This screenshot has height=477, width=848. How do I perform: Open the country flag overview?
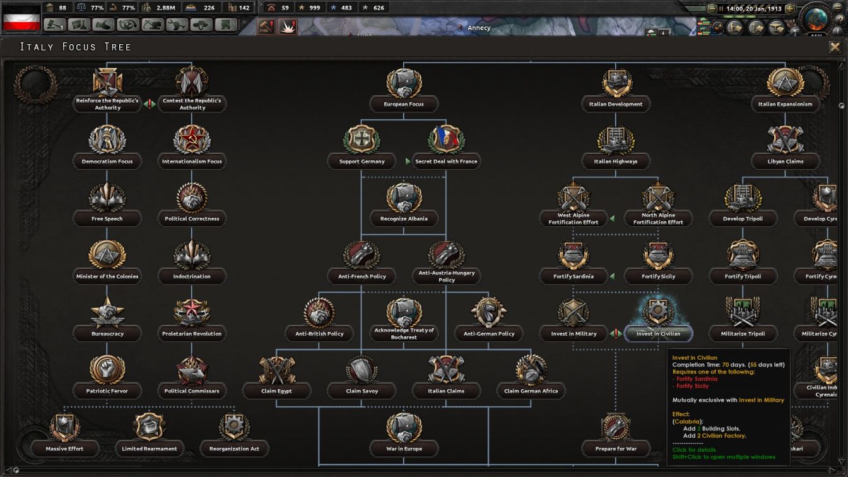[x=22, y=17]
